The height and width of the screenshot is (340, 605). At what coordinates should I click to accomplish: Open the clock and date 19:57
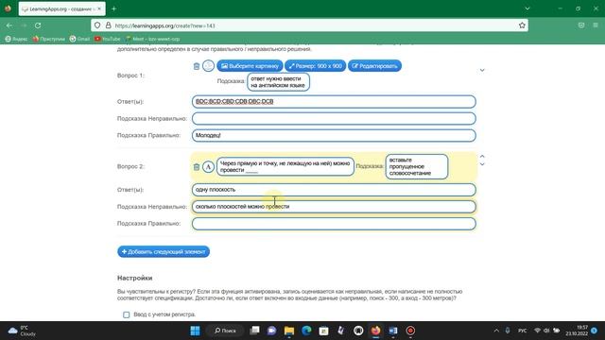pyautogui.click(x=577, y=331)
